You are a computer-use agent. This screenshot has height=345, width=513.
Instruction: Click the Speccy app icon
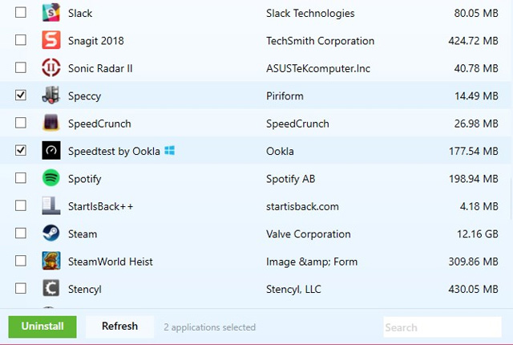pyautogui.click(x=51, y=95)
